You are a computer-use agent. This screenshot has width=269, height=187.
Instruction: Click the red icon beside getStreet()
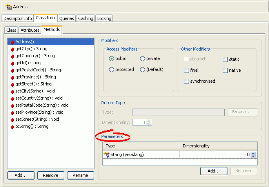(13, 84)
